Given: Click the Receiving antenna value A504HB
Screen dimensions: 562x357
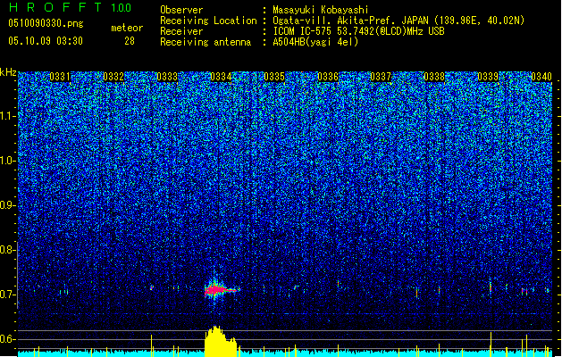Looking at the screenshot, I should pyautogui.click(x=289, y=42).
